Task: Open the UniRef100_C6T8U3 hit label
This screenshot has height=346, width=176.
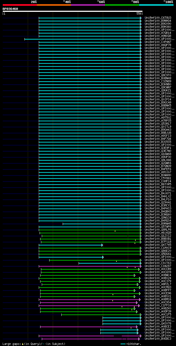Action: 158,18
